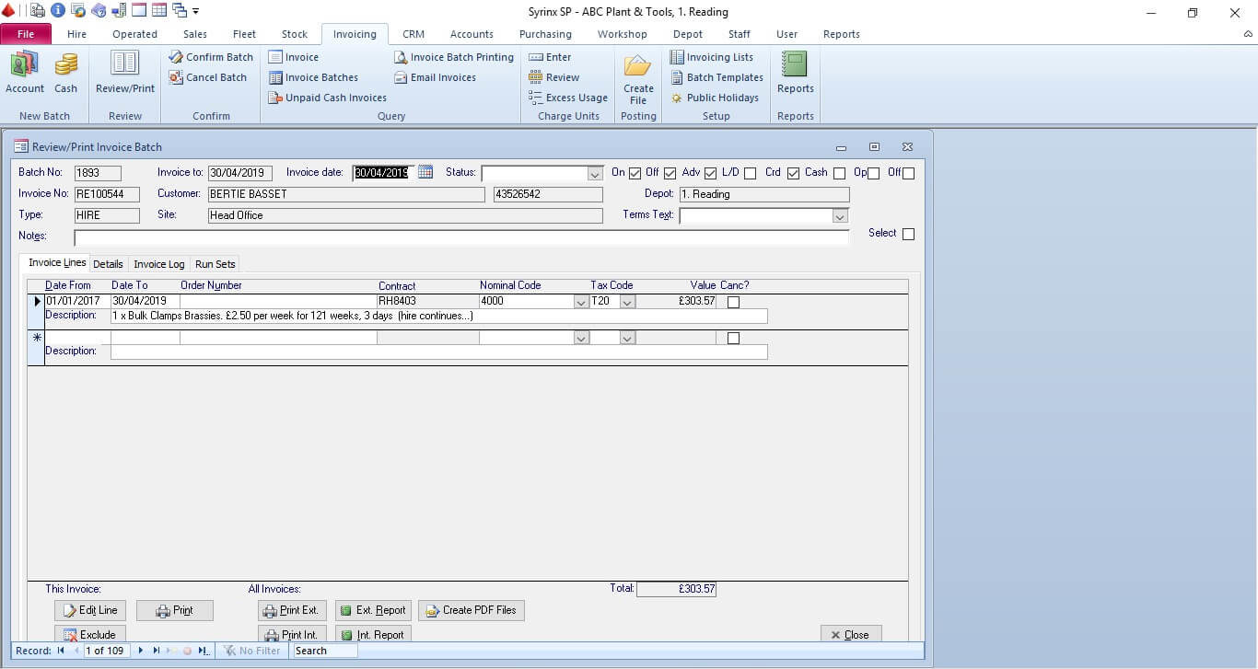Toggle Canc? checkbox for first invoice line
Image resolution: width=1258 pixels, height=669 pixels.
733,301
